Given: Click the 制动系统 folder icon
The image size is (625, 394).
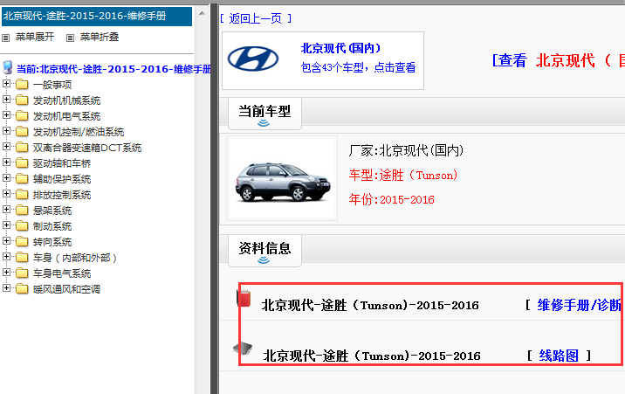Looking at the screenshot, I should (x=22, y=226).
